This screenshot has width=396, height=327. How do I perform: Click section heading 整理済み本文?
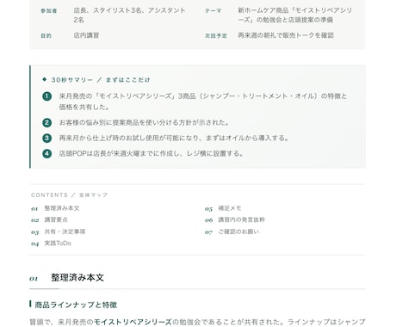coord(77,278)
